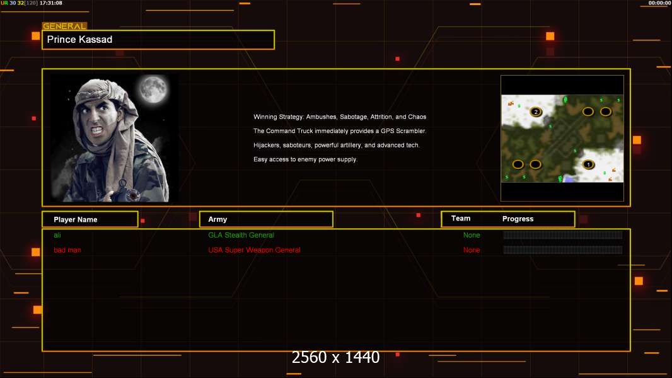Click the Team column header

point(461,219)
